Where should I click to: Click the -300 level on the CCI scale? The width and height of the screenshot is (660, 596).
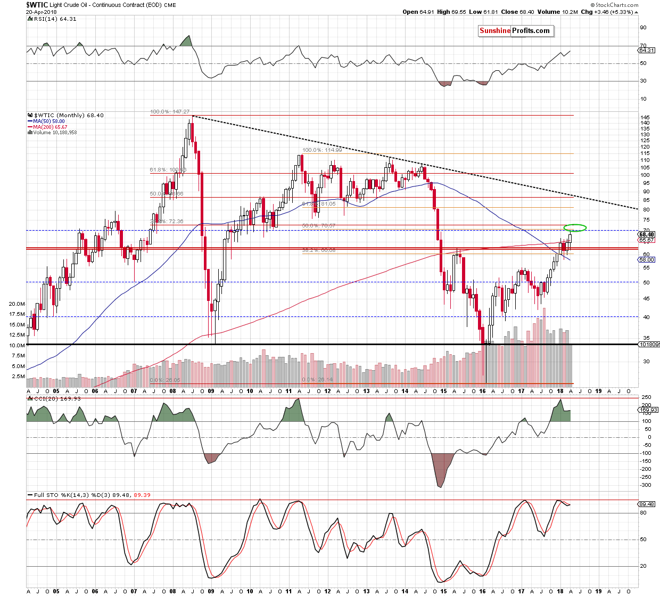tap(646, 485)
